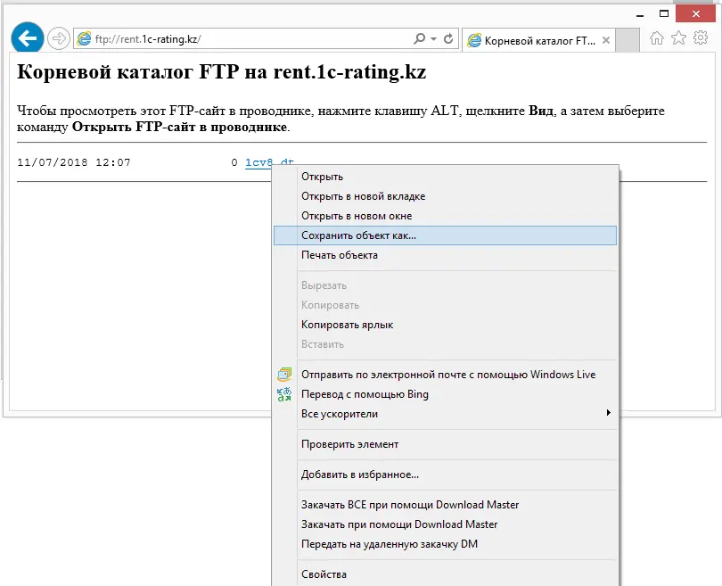The image size is (722, 586).
Task: Click the 1cv8.dt file link
Action: [x=269, y=162]
